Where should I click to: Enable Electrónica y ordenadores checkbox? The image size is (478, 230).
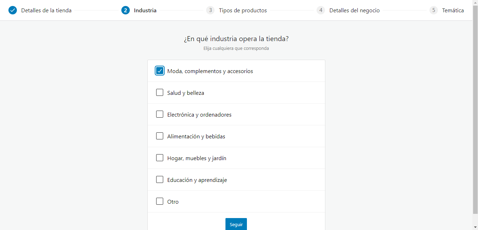pos(160,114)
